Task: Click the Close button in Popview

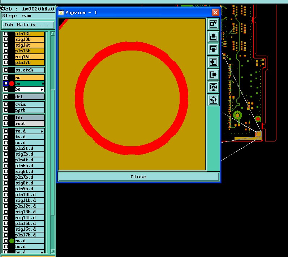Action: click(x=138, y=177)
